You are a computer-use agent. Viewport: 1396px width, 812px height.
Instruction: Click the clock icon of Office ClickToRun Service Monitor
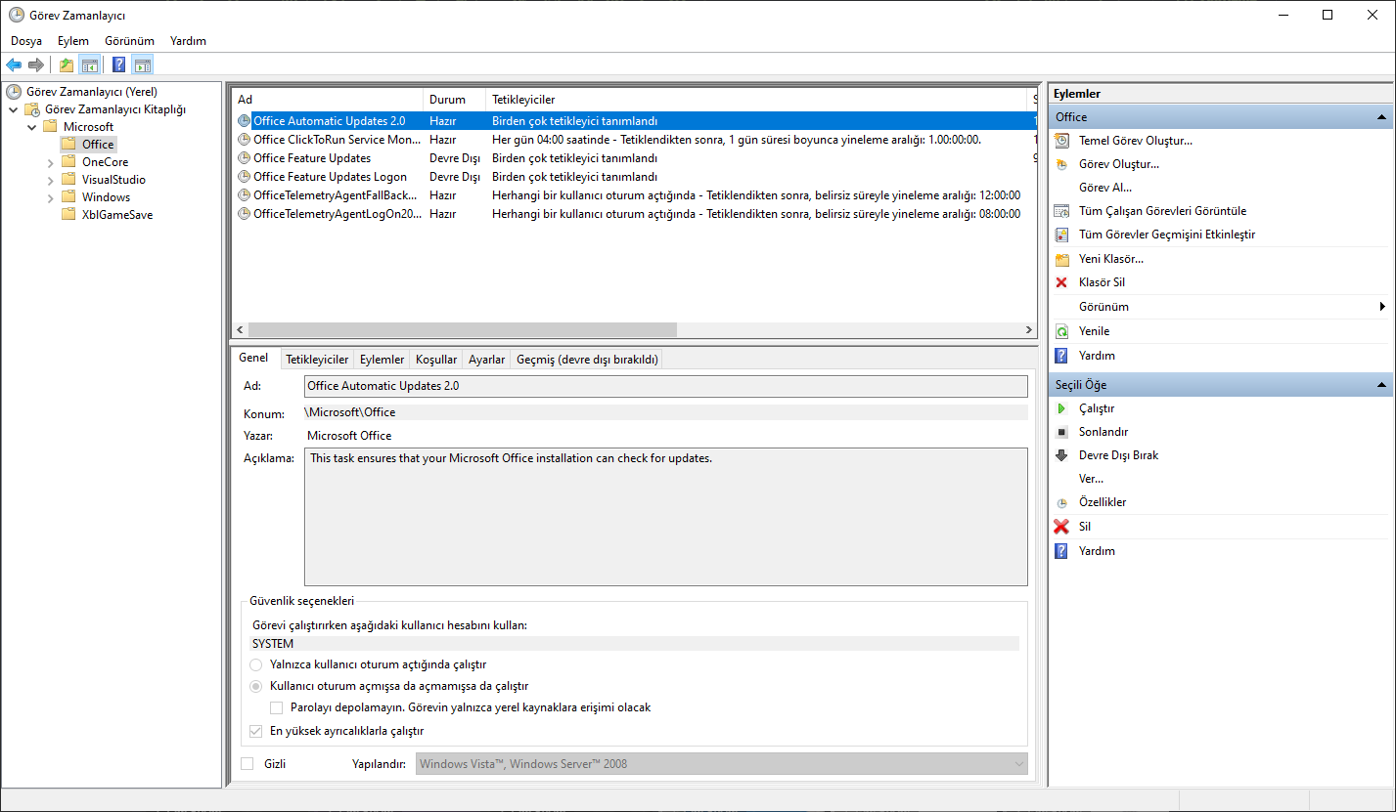pos(245,140)
